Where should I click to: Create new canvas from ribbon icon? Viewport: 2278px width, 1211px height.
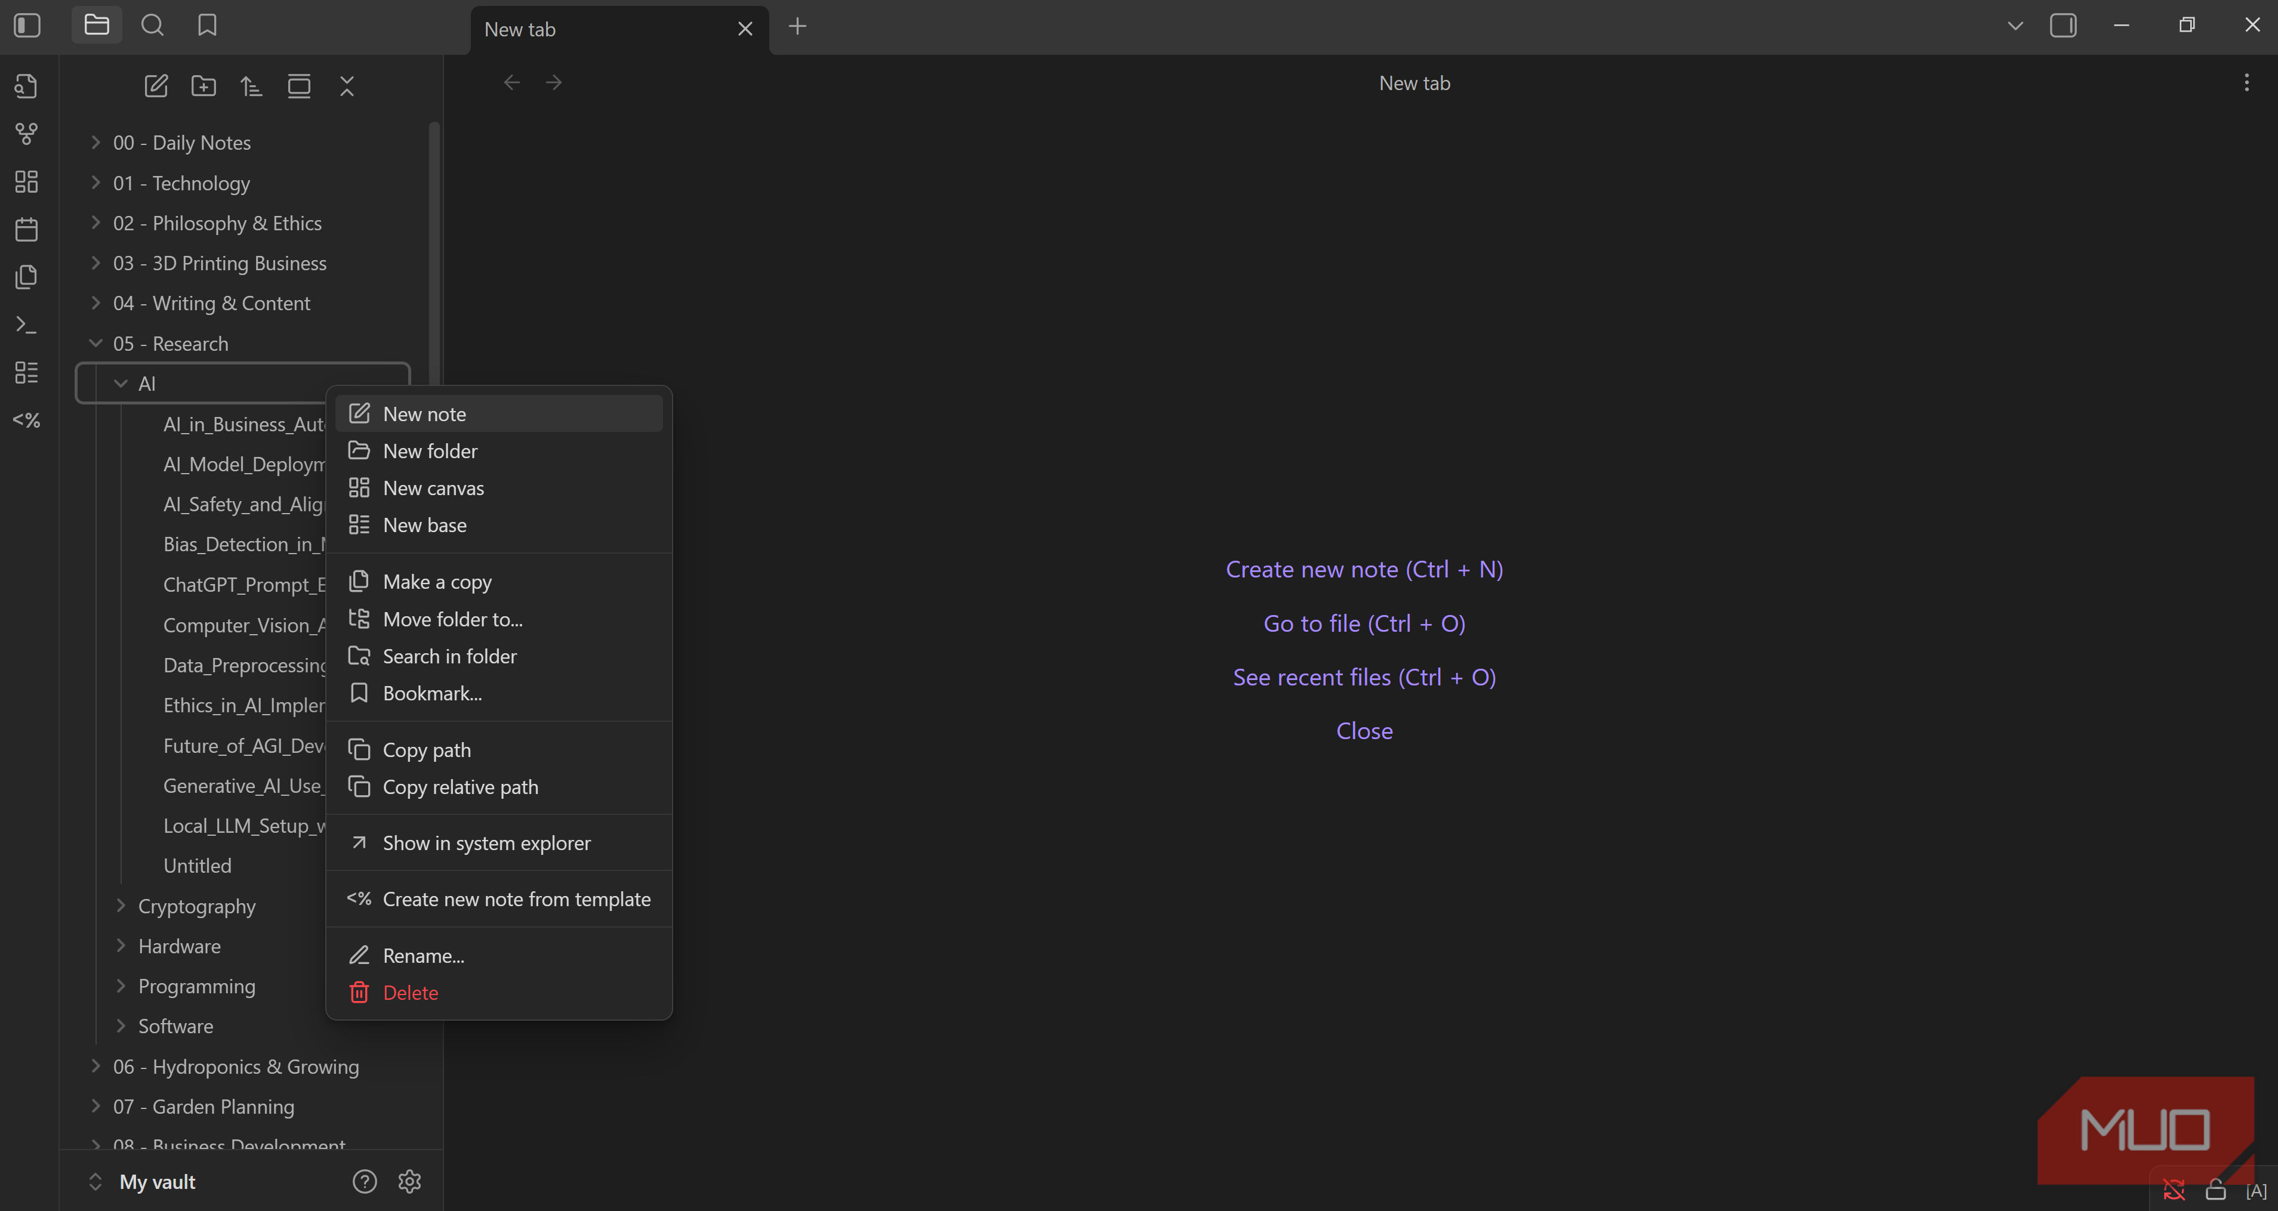click(26, 181)
